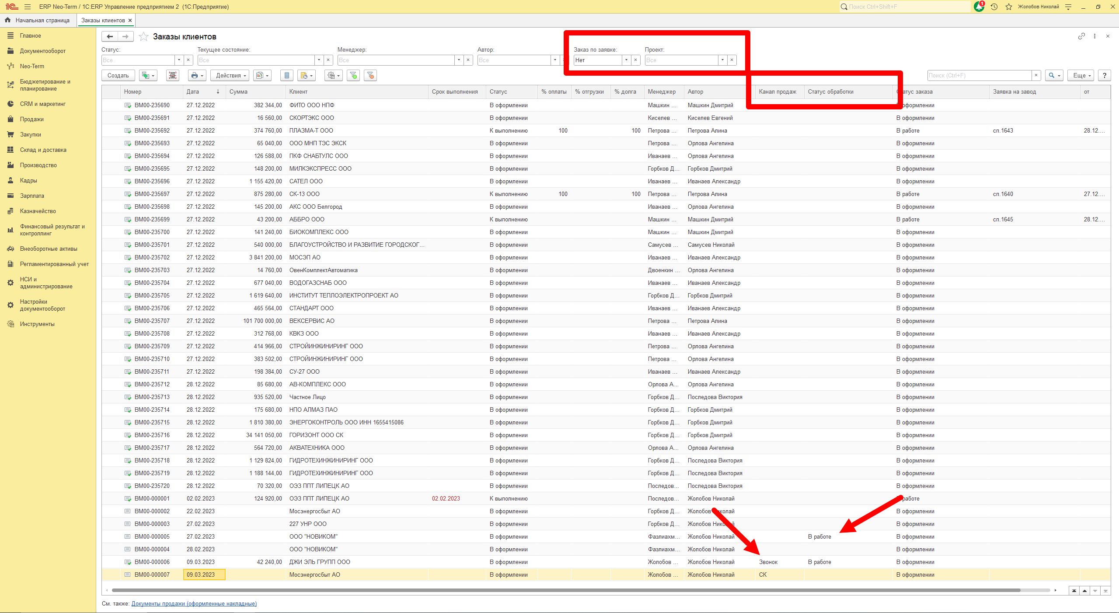
Task: Click the create-based-on documents icon
Action: (148, 75)
